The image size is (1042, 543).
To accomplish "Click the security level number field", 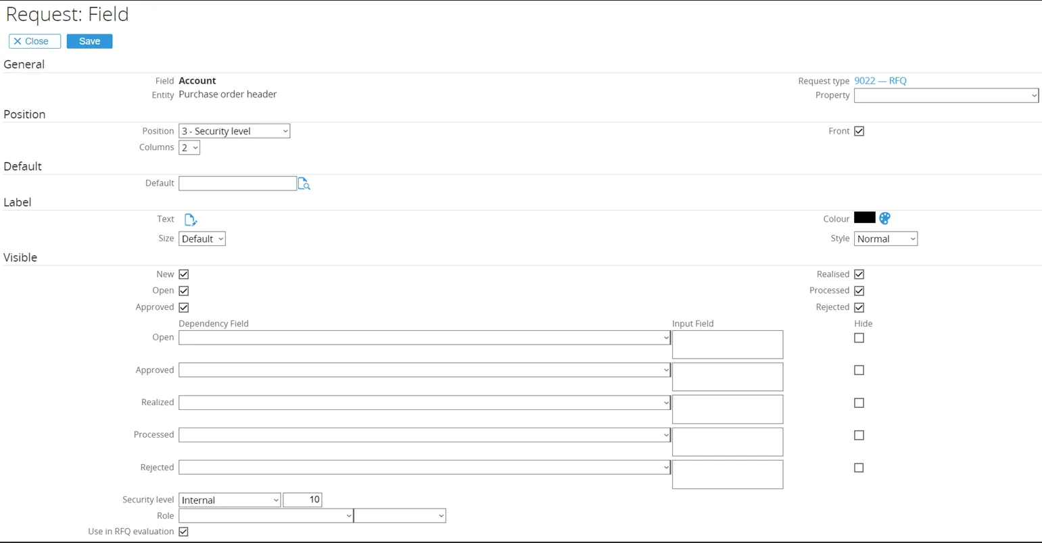I will click(x=302, y=500).
